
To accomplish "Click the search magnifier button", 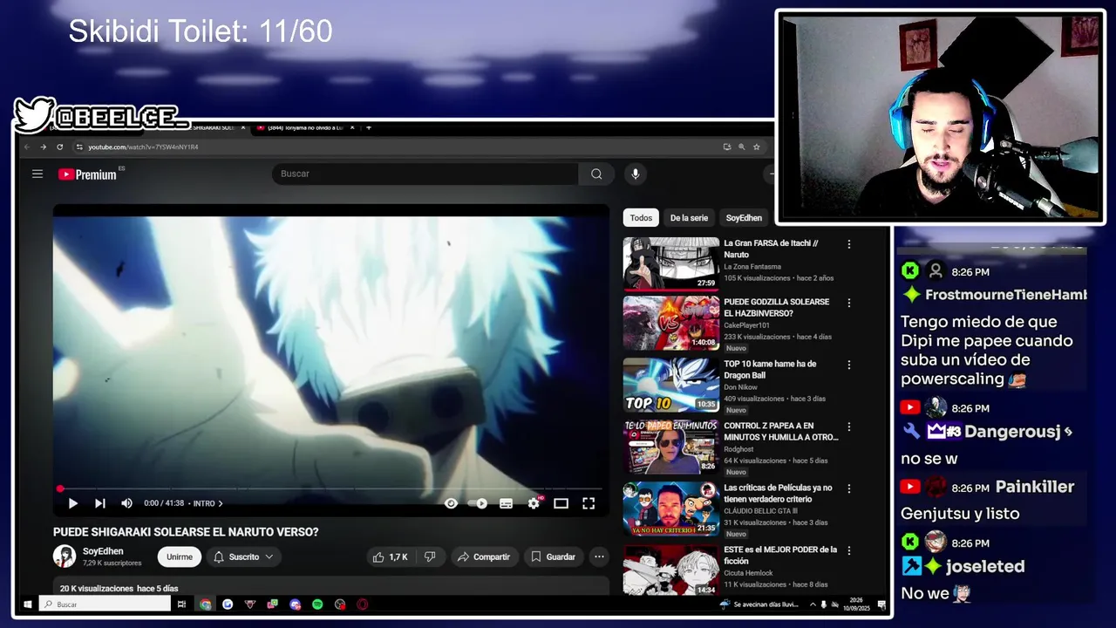I will point(596,174).
